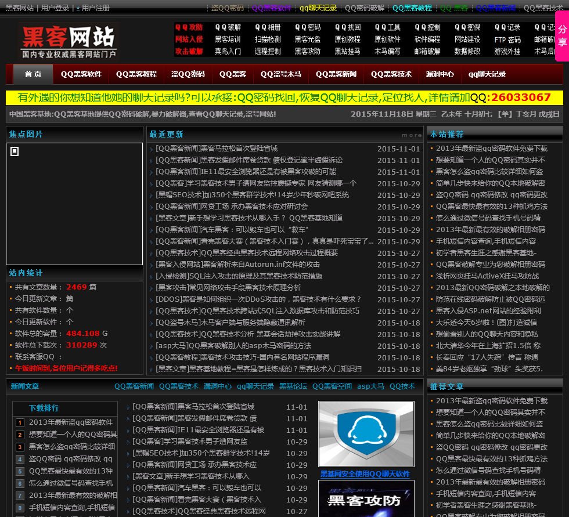
Task: Open the [DDOS]黑客是如何组织一次DDoS攻击的 article
Action: tap(258, 299)
